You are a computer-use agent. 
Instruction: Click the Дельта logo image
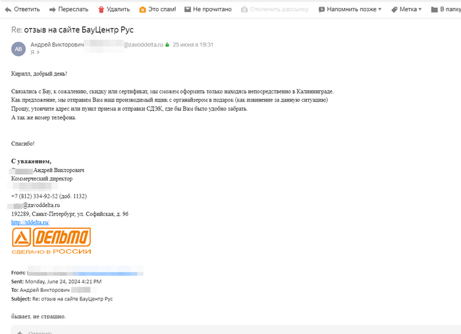tap(51, 241)
